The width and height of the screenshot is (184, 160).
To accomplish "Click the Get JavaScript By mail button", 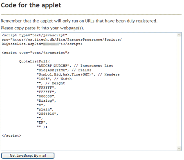I will pos(28,156).
